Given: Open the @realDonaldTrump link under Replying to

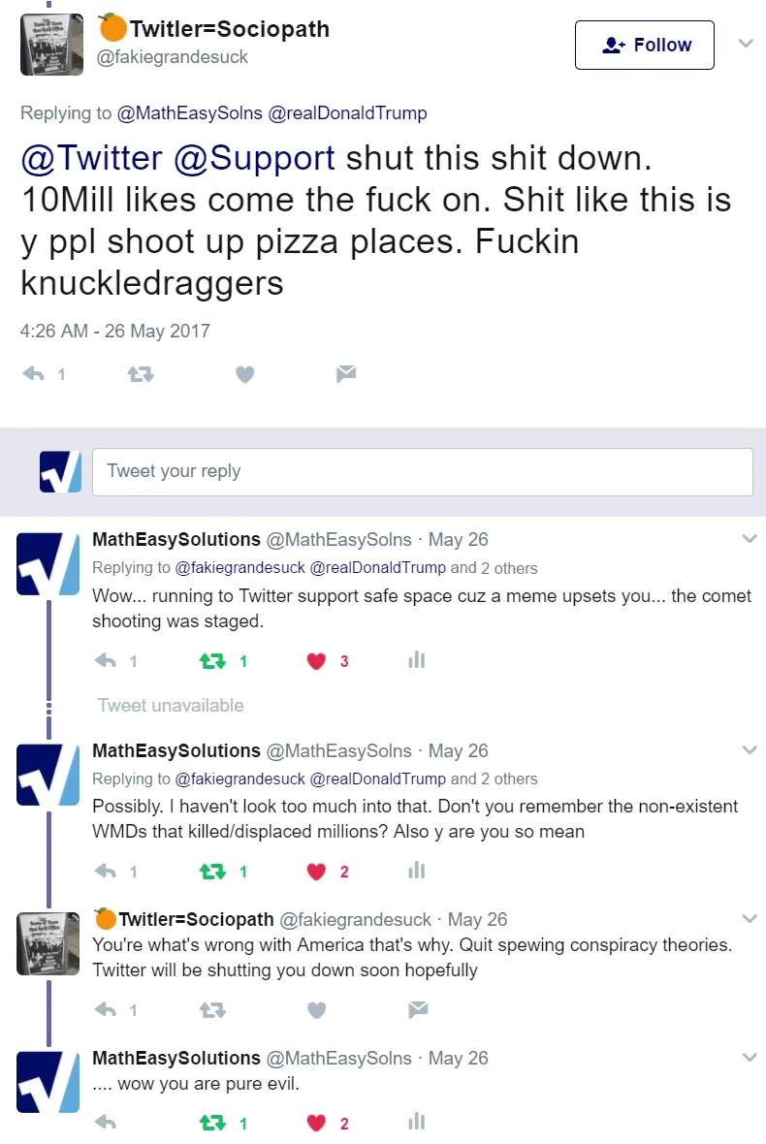Looking at the screenshot, I should [x=347, y=113].
